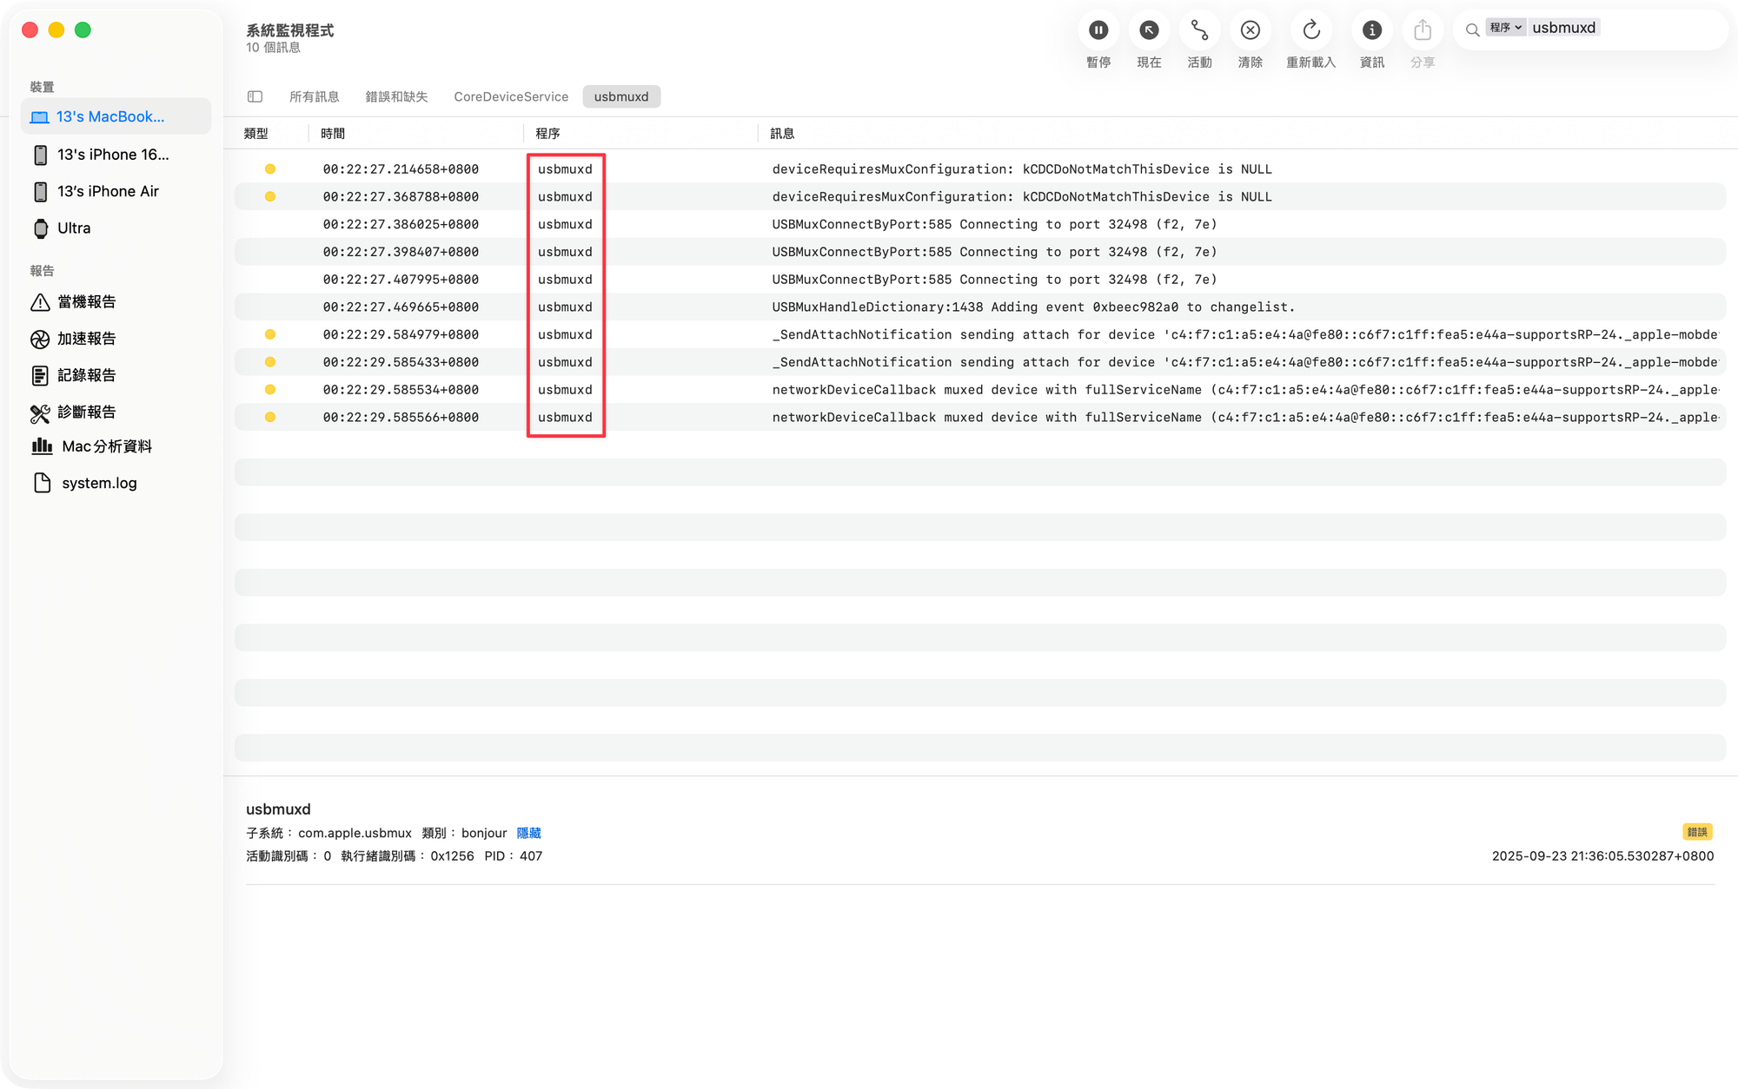The image size is (1738, 1089).
Task: Toggle 活動 activities view icon
Action: [x=1199, y=31]
